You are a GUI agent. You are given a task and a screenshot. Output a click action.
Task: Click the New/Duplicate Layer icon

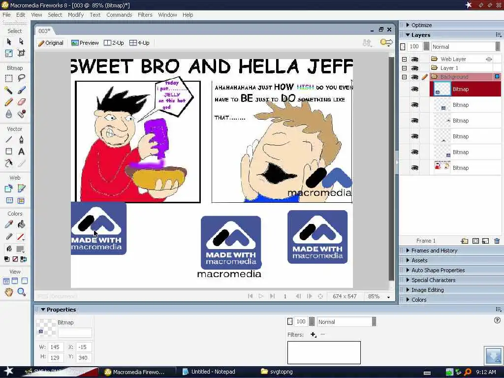click(465, 241)
